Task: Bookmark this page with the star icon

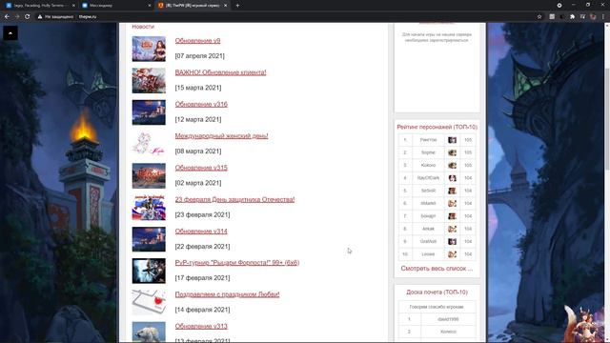Action: point(539,17)
